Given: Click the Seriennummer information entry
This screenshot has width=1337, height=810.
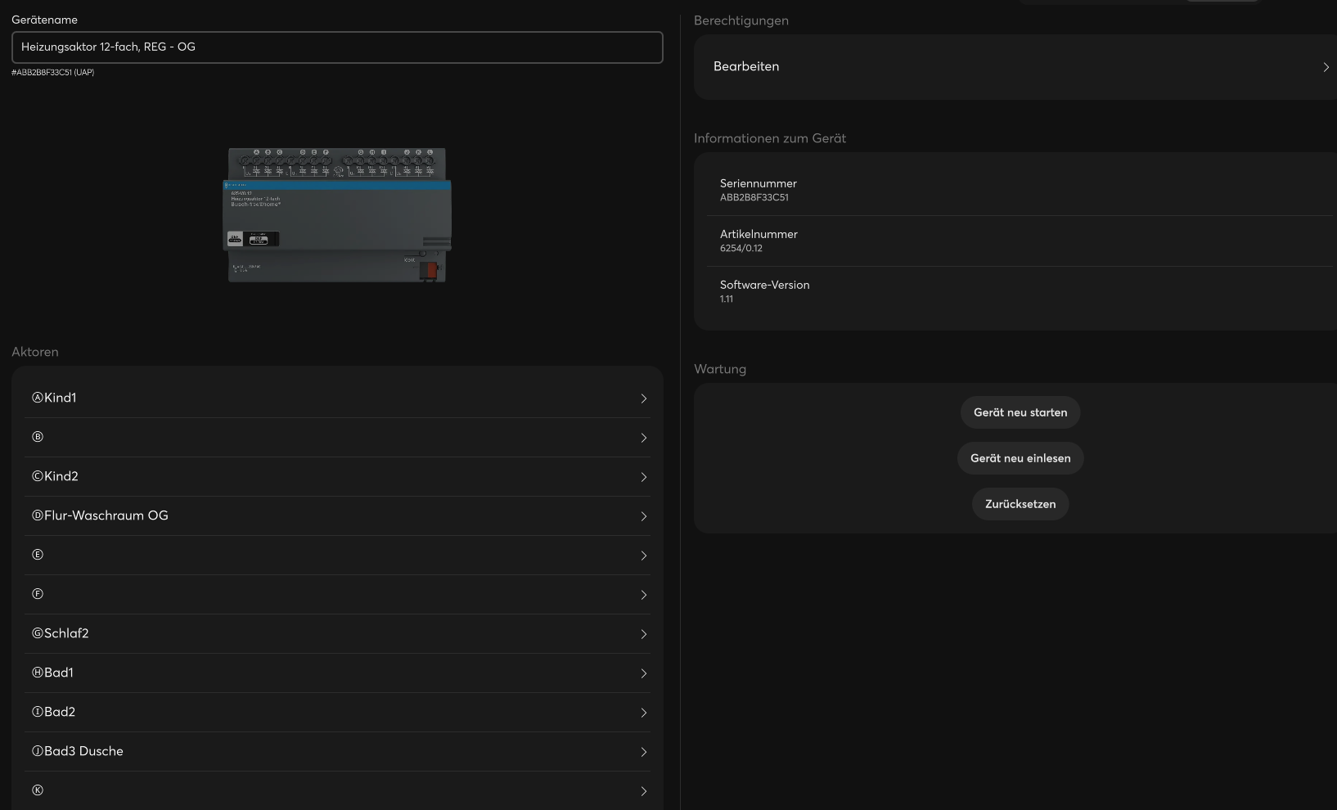Looking at the screenshot, I should [1015, 190].
